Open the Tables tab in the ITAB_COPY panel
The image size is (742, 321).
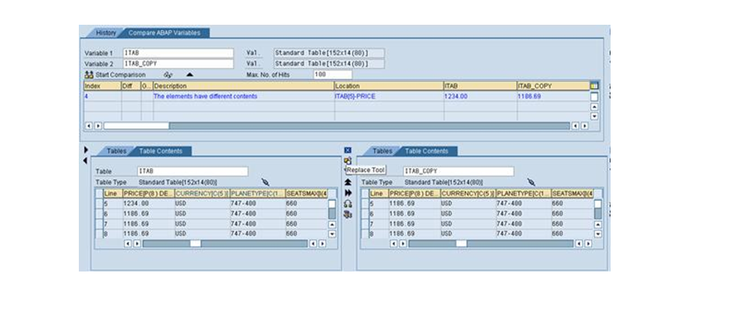(383, 152)
